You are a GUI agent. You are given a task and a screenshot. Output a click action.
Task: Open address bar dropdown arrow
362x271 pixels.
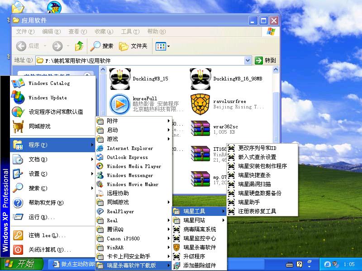pos(248,61)
